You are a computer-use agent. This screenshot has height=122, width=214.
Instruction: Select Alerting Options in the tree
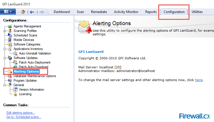pyautogui.click(x=26, y=71)
